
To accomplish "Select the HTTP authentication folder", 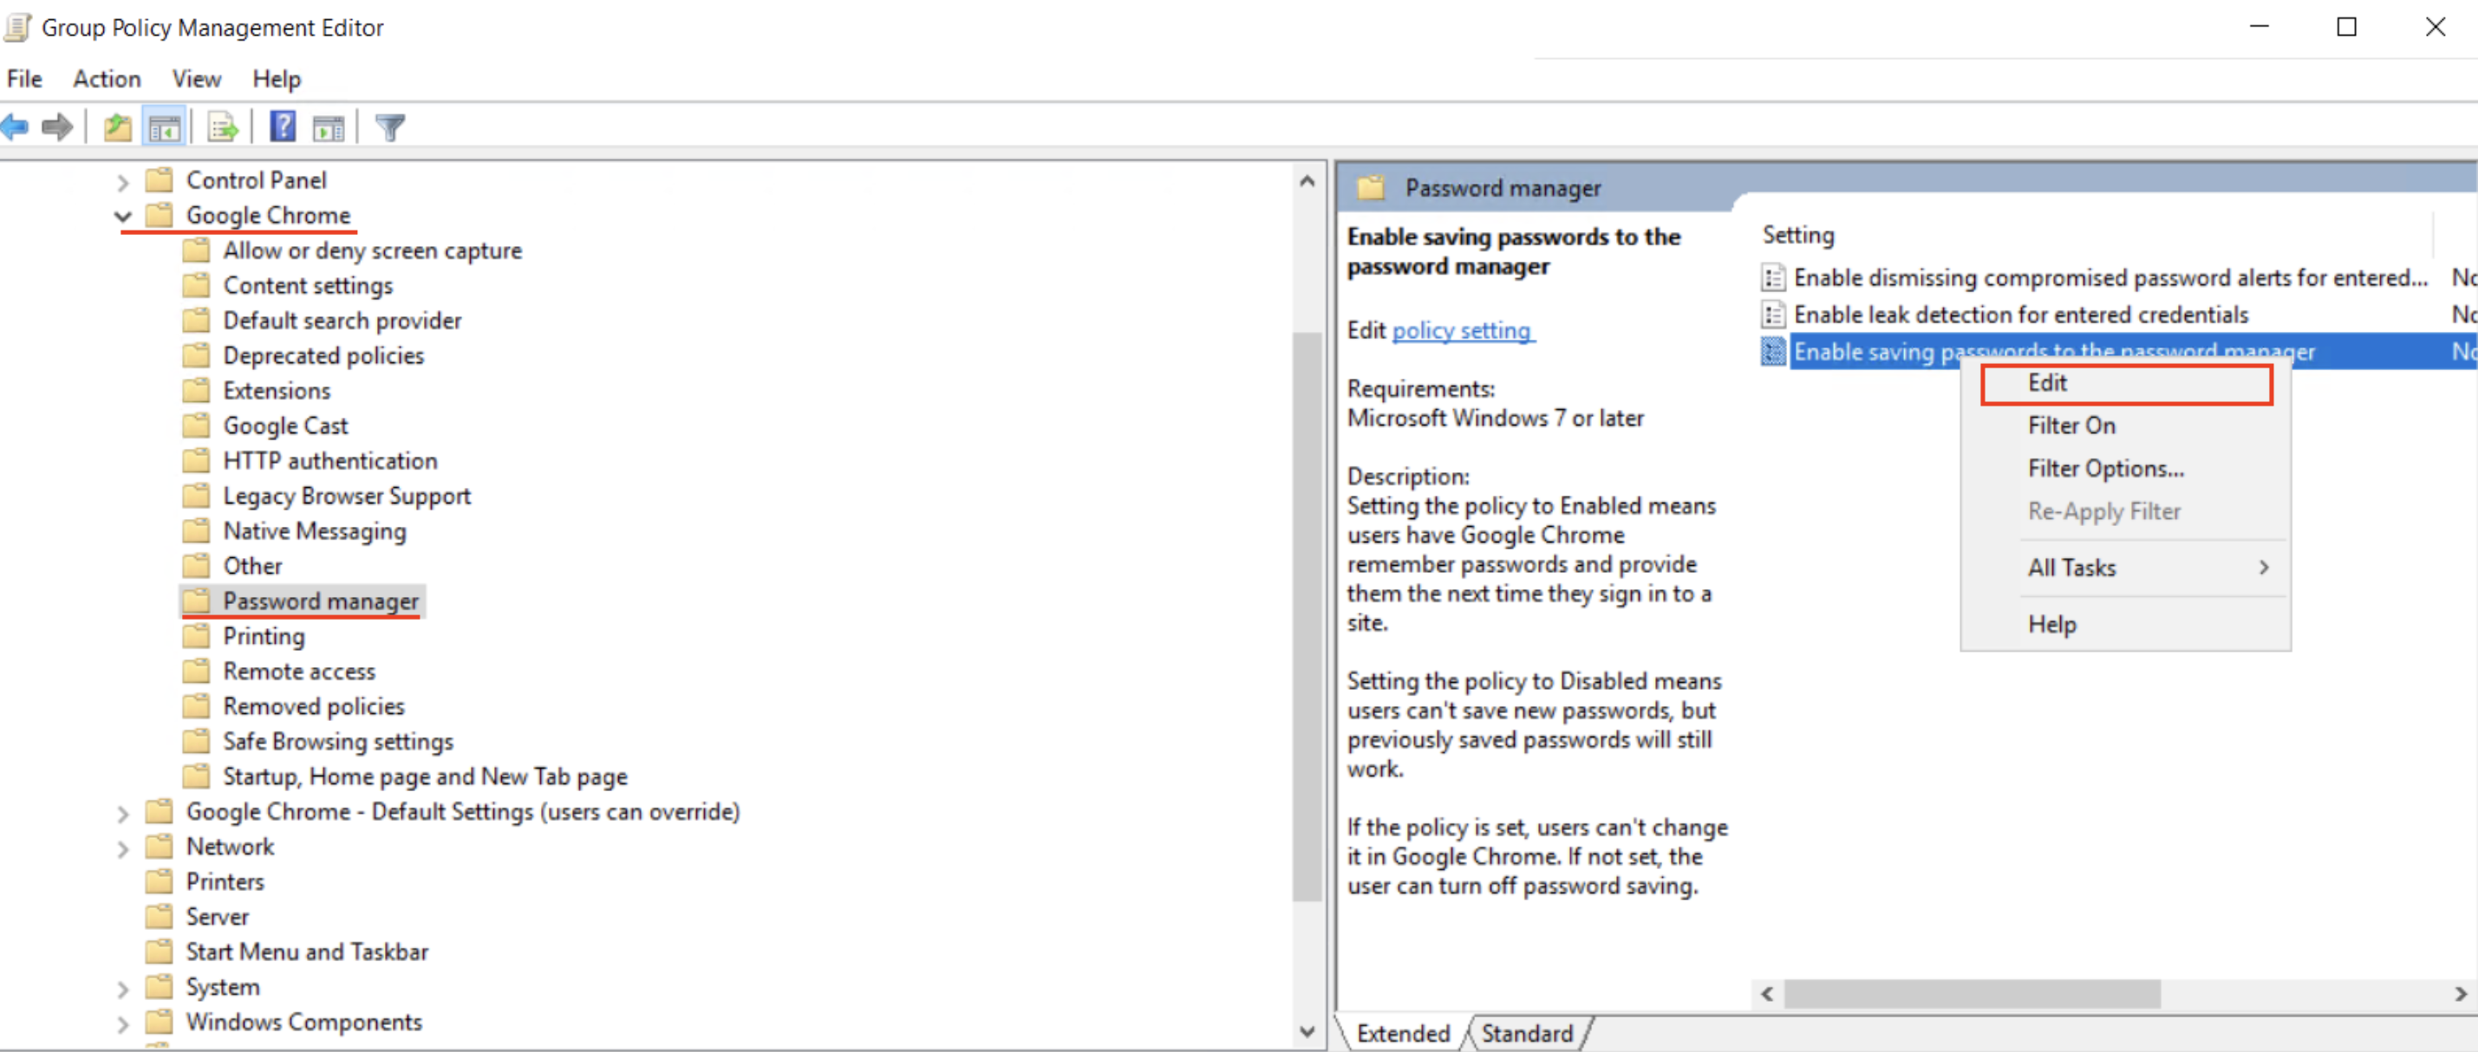I will click(x=330, y=461).
